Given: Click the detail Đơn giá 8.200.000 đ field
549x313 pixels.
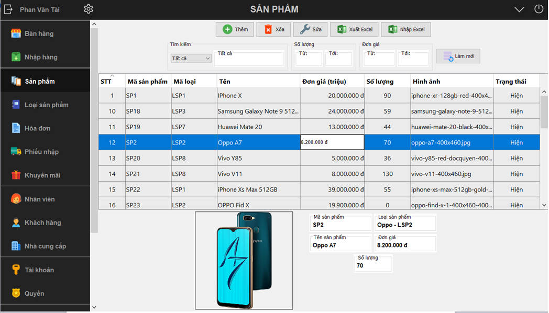Looking at the screenshot, I should tap(405, 243).
